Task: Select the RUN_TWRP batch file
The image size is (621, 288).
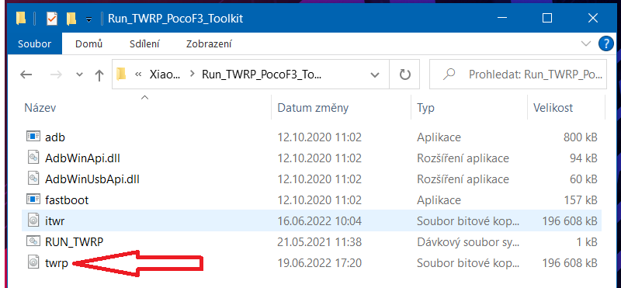Action: pyautogui.click(x=75, y=241)
